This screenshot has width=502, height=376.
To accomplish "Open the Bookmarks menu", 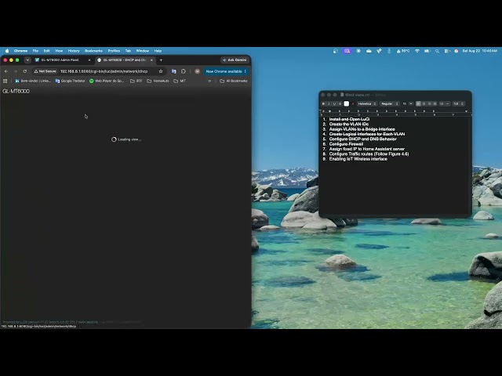I will coord(93,51).
